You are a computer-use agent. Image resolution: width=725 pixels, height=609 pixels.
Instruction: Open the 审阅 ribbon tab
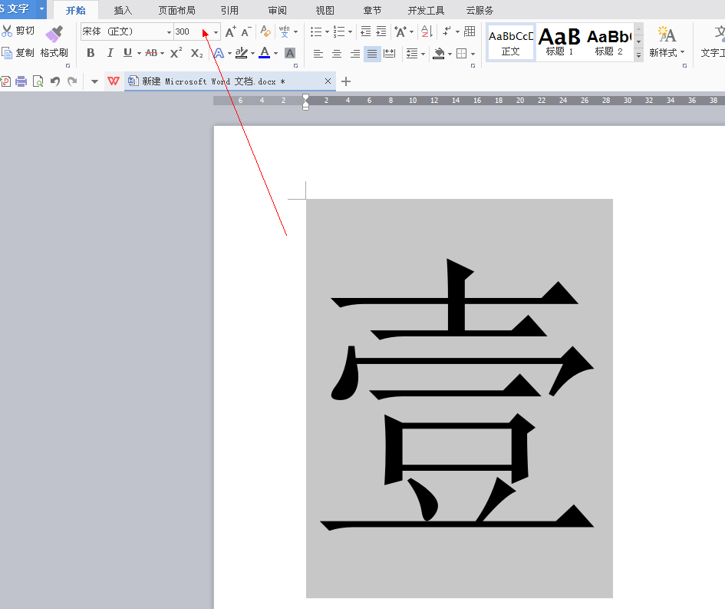tap(277, 10)
